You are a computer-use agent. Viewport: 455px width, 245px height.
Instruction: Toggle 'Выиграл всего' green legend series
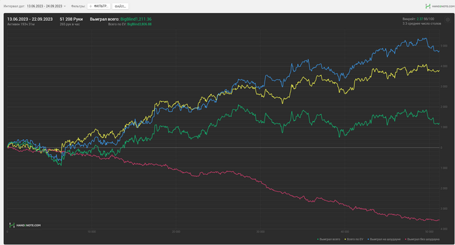pos(329,239)
